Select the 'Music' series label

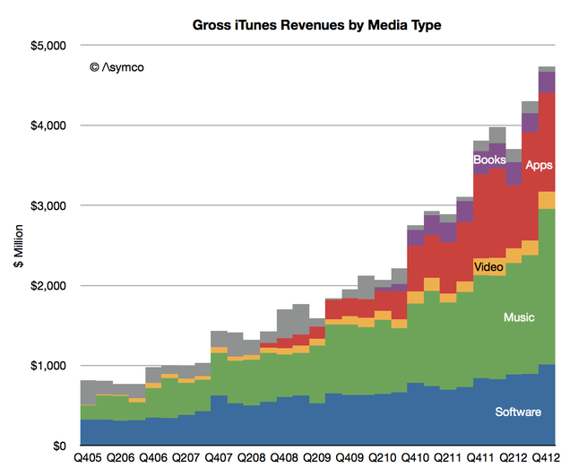[519, 317]
